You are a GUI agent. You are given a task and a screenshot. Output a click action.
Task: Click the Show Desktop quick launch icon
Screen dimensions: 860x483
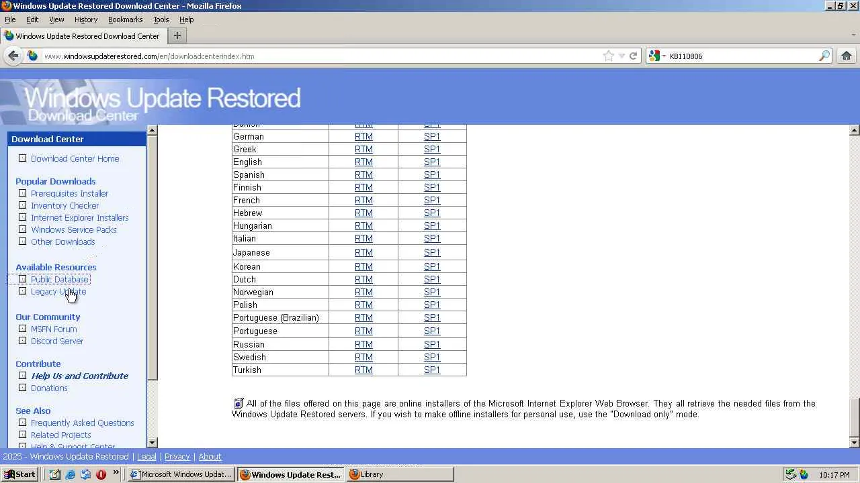55,474
